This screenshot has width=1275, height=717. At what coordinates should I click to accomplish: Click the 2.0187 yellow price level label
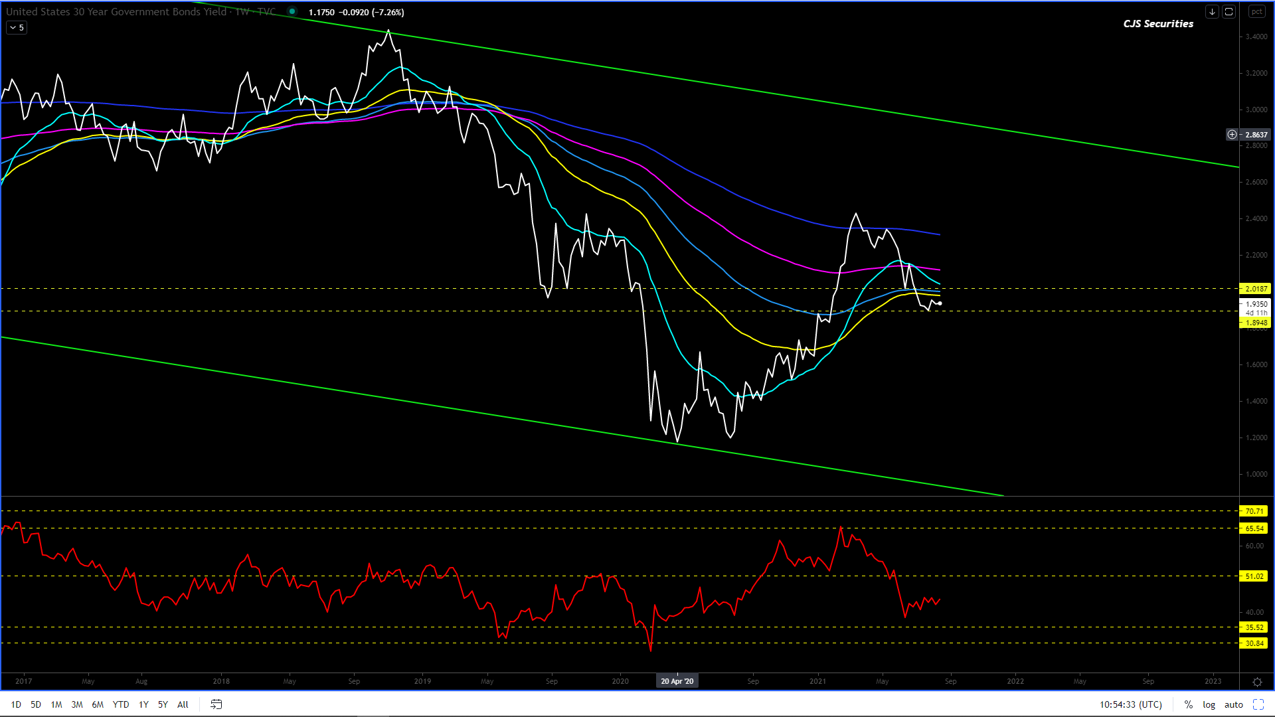click(x=1255, y=289)
